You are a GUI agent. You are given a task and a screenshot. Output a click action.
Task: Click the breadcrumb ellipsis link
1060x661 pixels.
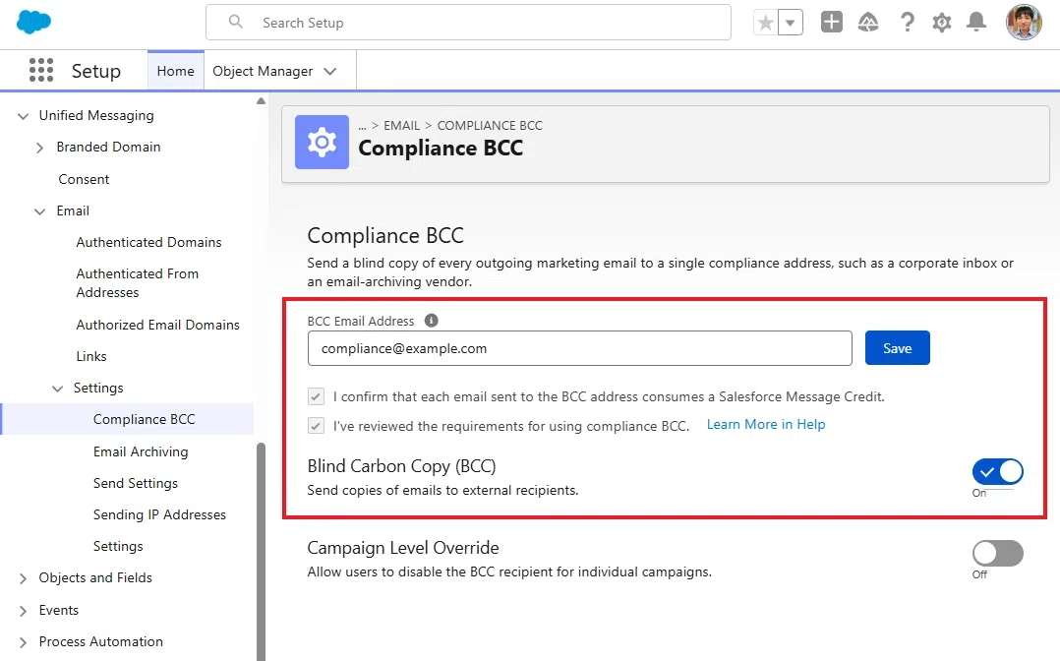click(x=362, y=125)
